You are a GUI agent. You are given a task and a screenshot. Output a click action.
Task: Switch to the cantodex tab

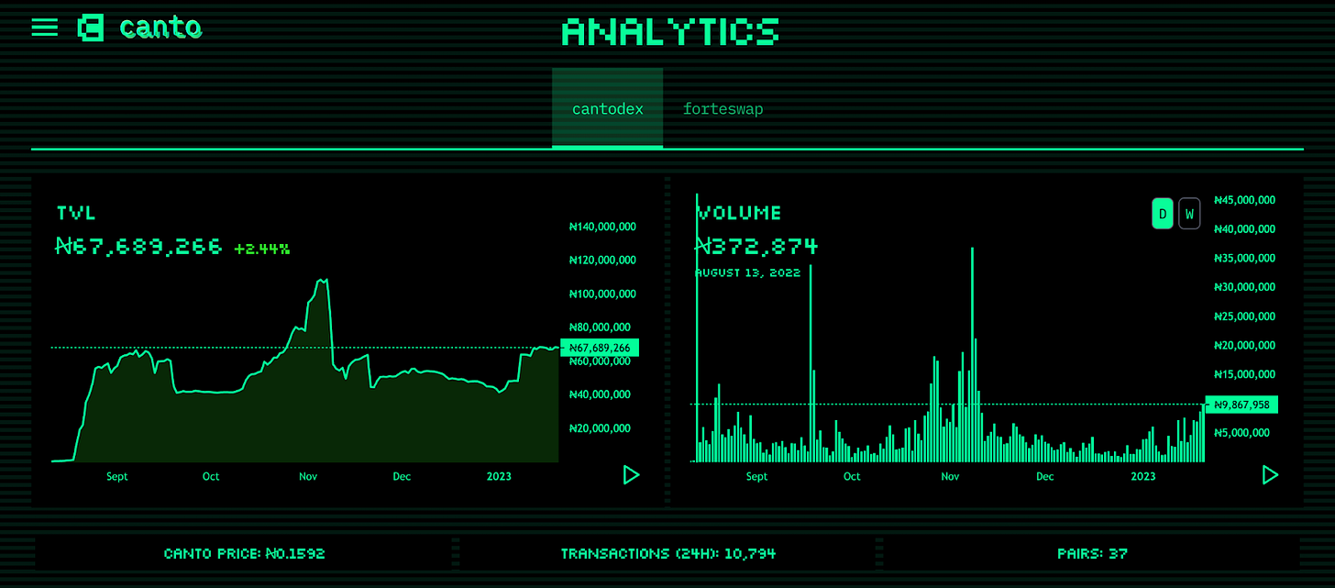pyautogui.click(x=608, y=108)
